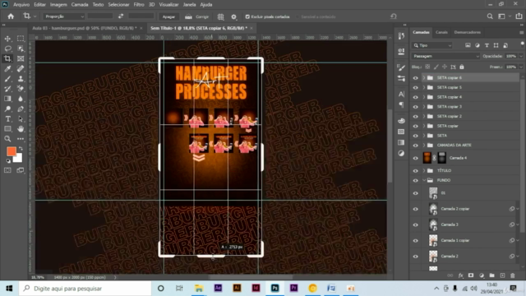The image size is (526, 296).
Task: Select the Crop tool in toolbar
Action: pos(7,58)
